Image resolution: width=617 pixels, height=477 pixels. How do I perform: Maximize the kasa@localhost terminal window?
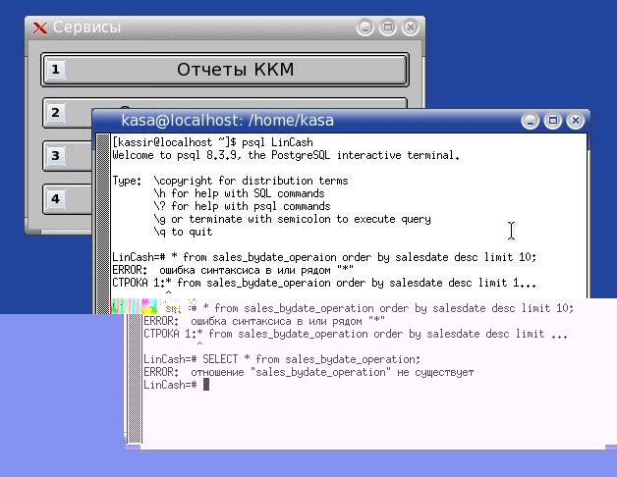[x=552, y=121]
